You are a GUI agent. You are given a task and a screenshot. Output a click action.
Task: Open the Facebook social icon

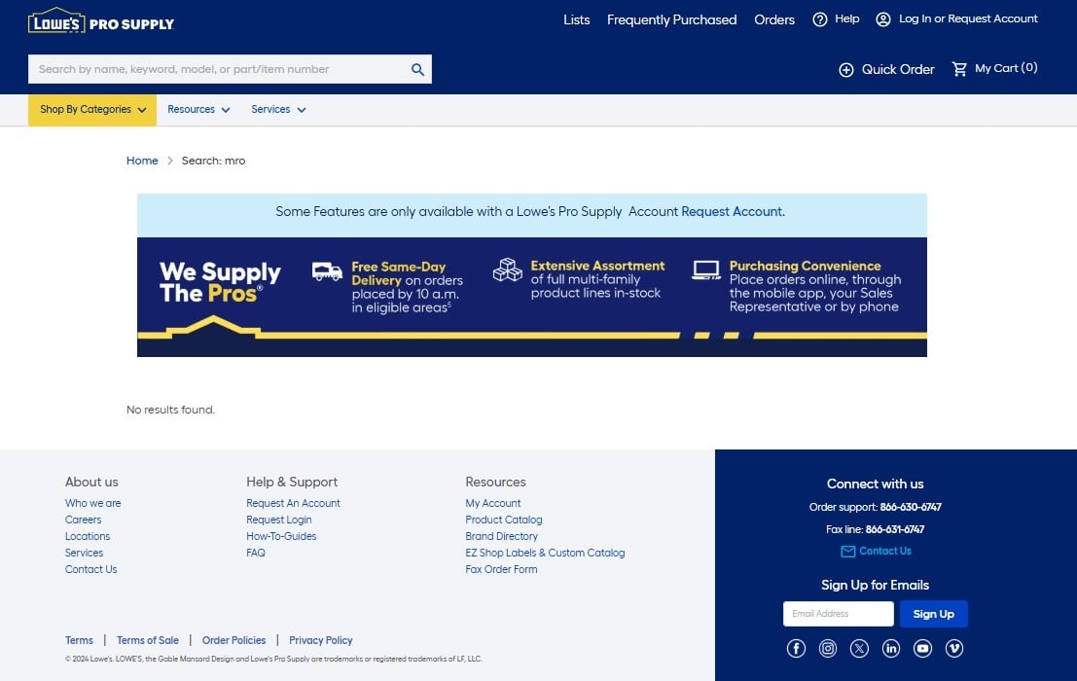[x=796, y=649]
